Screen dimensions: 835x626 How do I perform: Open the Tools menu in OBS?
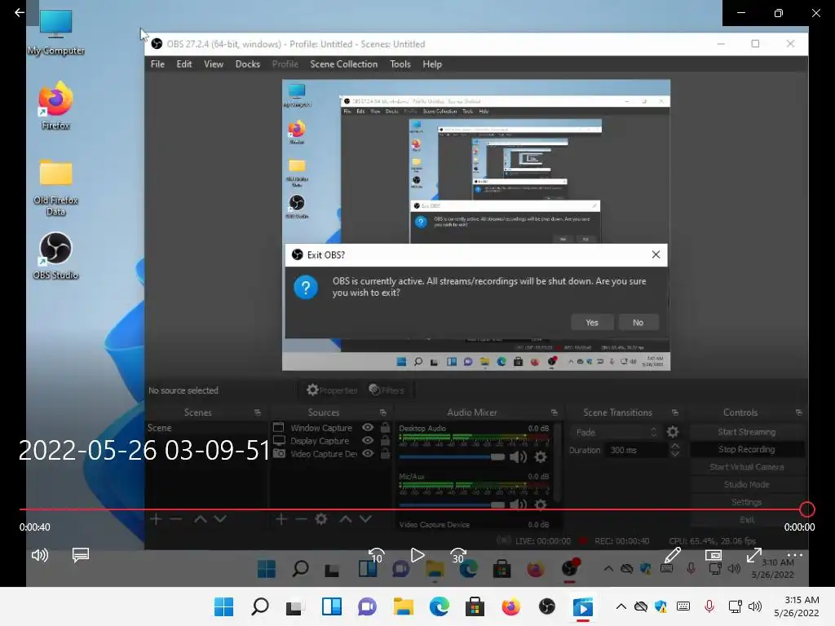click(400, 64)
